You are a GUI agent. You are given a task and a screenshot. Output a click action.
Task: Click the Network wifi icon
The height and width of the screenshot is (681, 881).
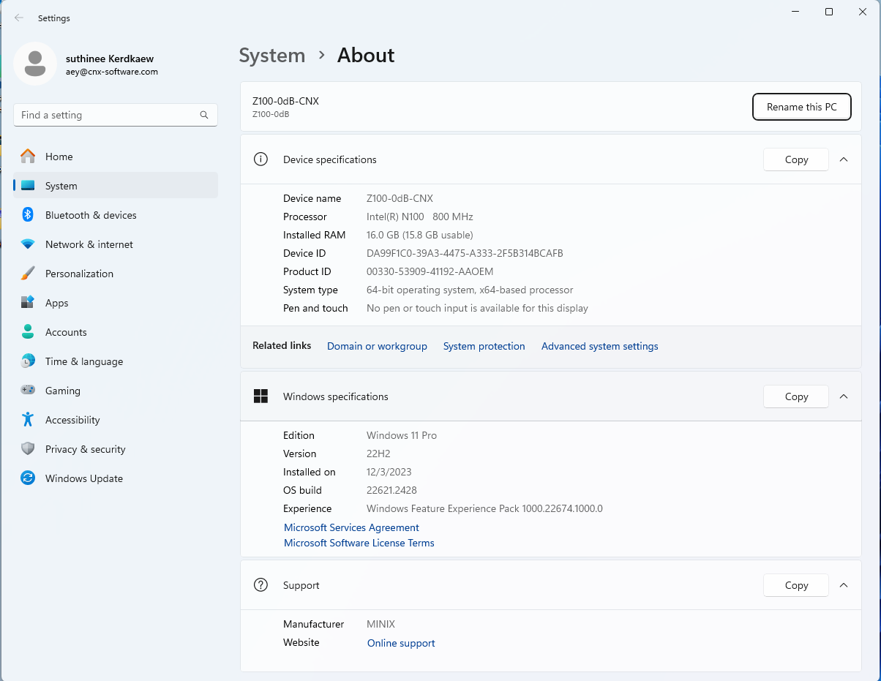[x=28, y=244]
